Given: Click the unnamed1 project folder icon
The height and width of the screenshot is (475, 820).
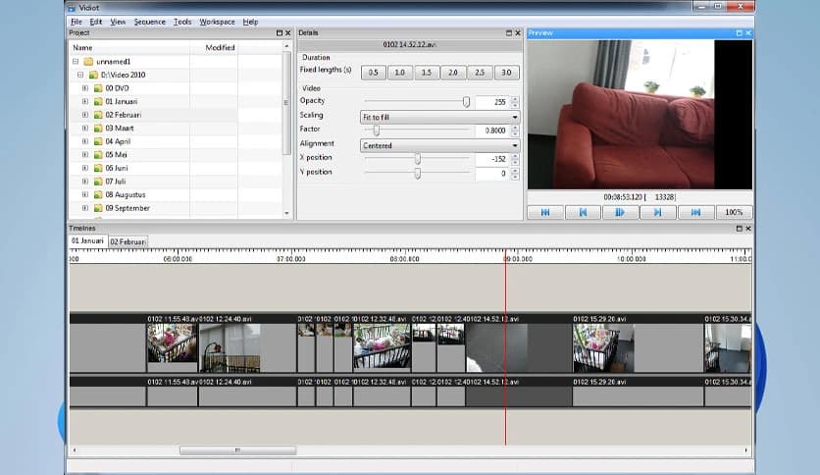Looking at the screenshot, I should 88,61.
